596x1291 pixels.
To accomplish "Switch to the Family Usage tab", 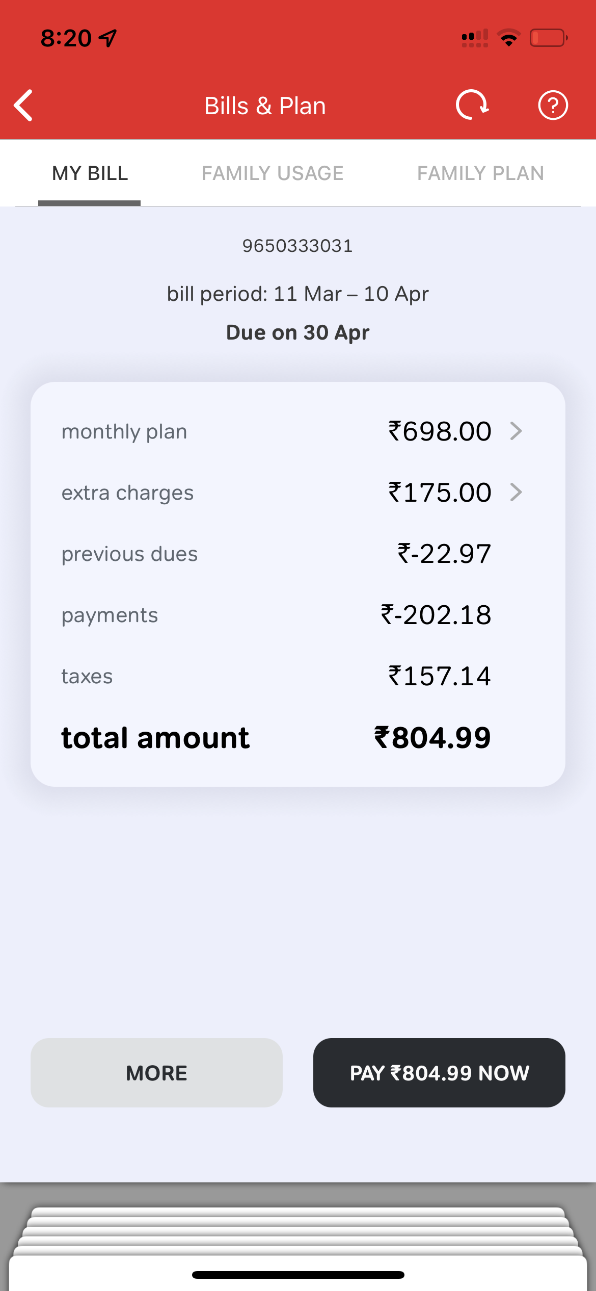I will point(273,173).
